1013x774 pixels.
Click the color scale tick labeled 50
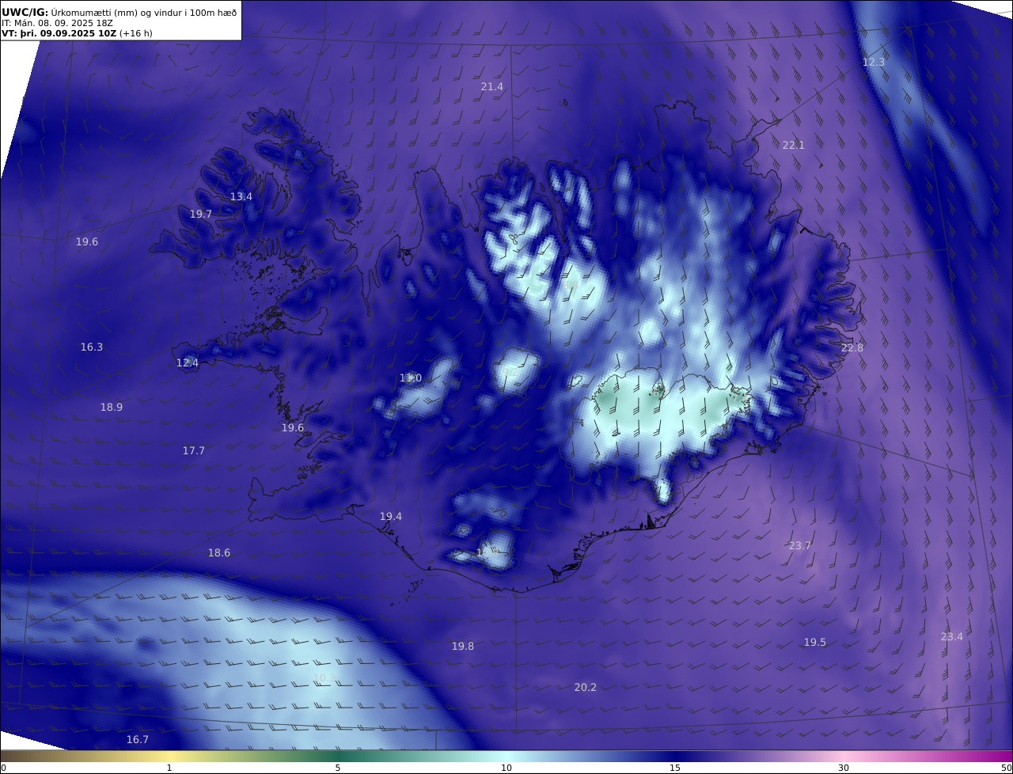(1007, 768)
